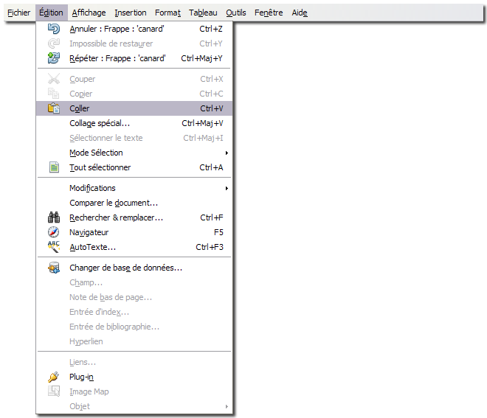This screenshot has height=418, width=487.
Task: Choose Tout sélectionner
Action: (134, 167)
